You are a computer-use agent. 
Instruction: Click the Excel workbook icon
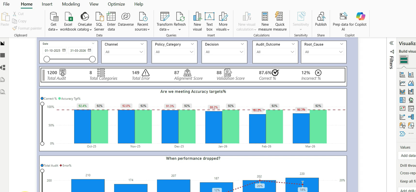coord(68,17)
